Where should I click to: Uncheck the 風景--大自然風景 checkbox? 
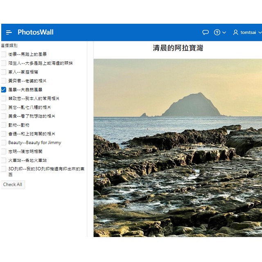click(x=4, y=90)
